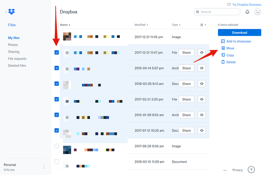Click the Dropbox logo icon
Viewport: 269px width, 175px height.
point(10,12)
